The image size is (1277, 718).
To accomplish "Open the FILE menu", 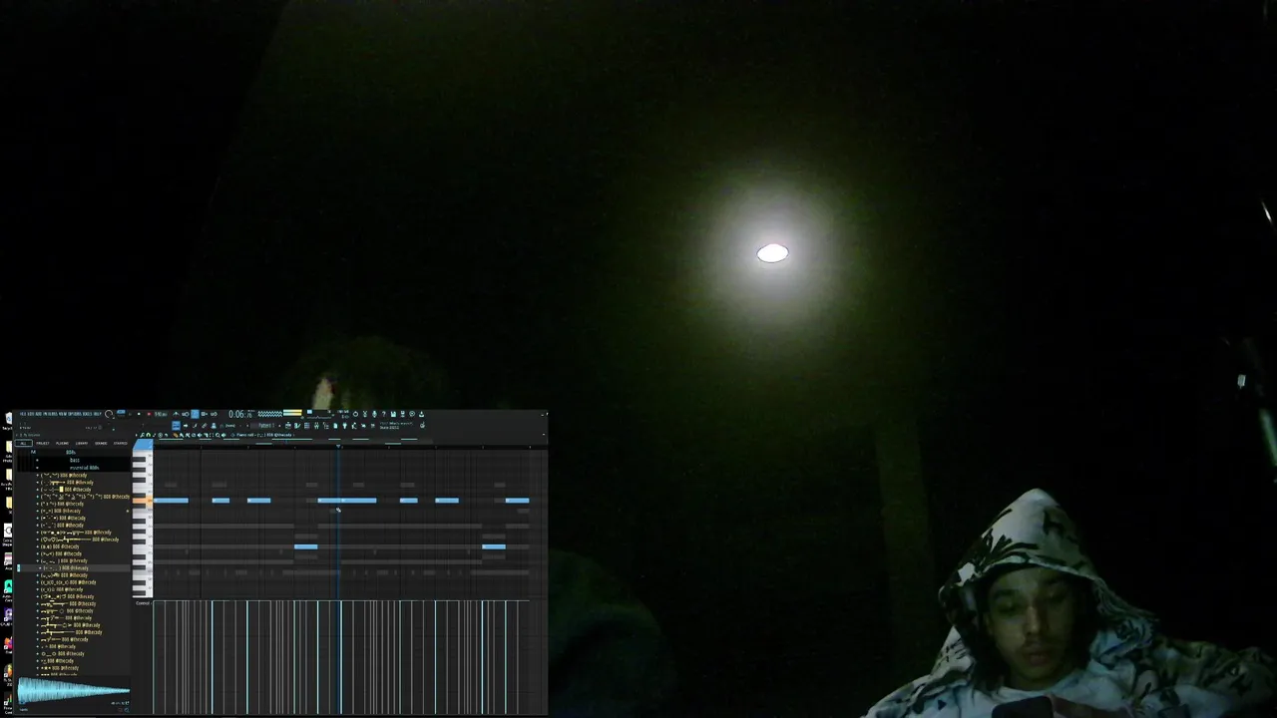I will point(22,414).
